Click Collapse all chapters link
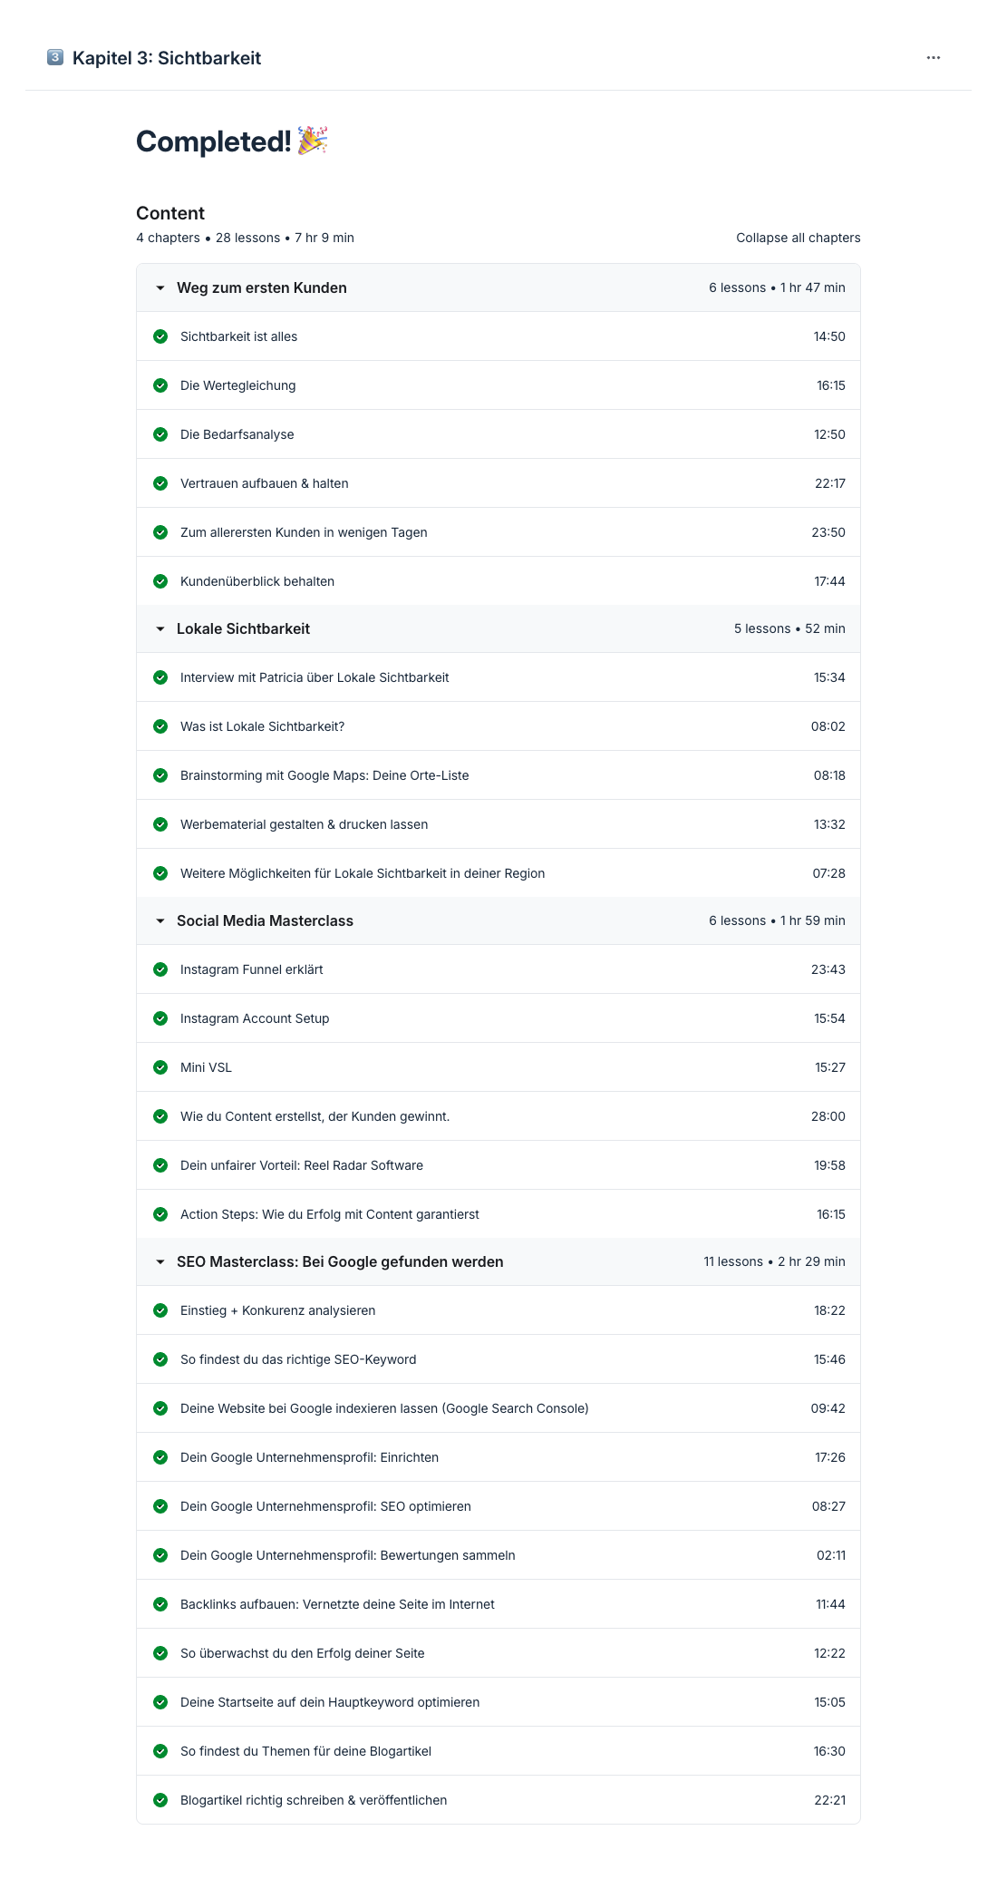The image size is (997, 1879). [x=799, y=238]
